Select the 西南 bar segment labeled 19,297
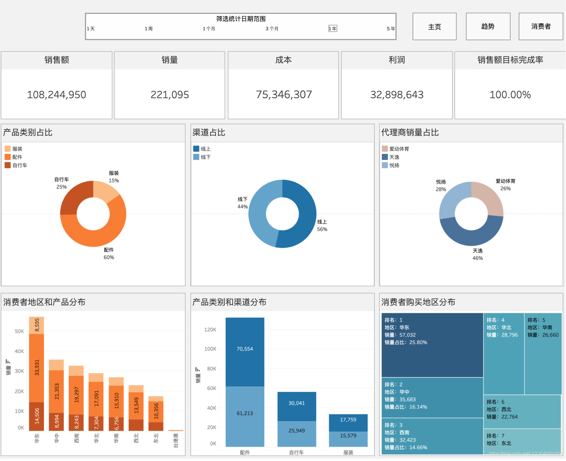The height and width of the screenshot is (461, 566). pos(76,395)
